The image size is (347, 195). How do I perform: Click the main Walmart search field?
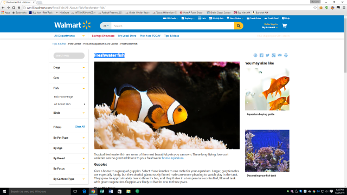click(172, 26)
